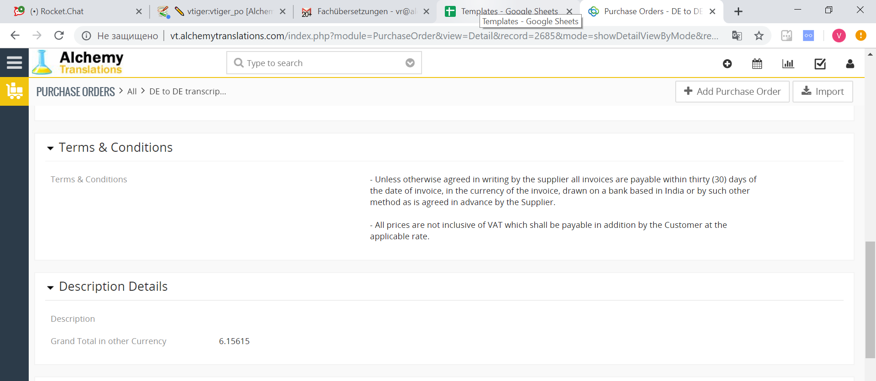Viewport: 876px width, 381px height.
Task: Open the user profile icon
Action: pos(850,64)
